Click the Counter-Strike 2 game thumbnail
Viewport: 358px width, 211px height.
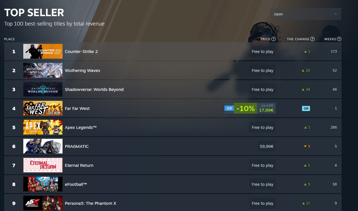point(43,51)
